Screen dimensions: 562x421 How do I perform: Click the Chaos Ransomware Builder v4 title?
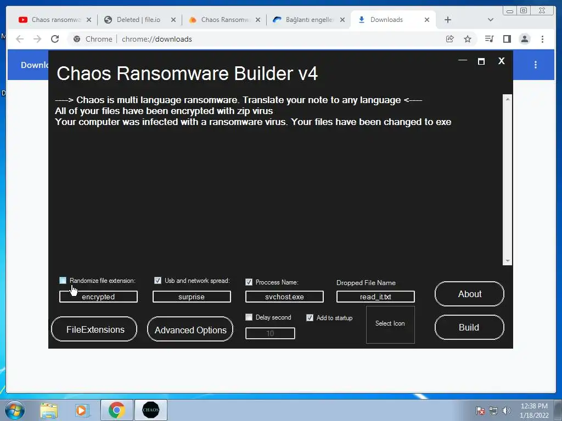pyautogui.click(x=187, y=73)
